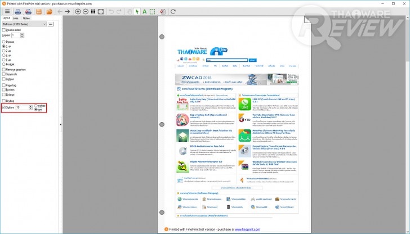Click the Refresh circular arrow icon
The height and width of the screenshot is (234, 410).
173,11
